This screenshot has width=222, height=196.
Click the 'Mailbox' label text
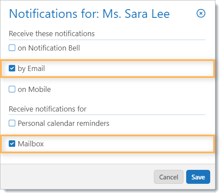tap(31, 144)
